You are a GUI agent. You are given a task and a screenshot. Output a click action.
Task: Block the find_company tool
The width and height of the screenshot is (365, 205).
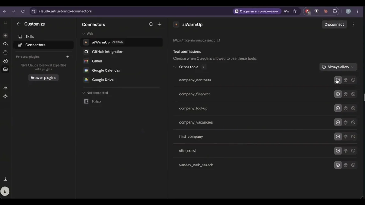[x=353, y=137]
